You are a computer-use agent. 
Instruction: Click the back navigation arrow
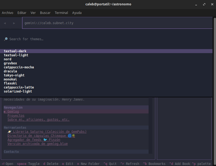[5, 23]
